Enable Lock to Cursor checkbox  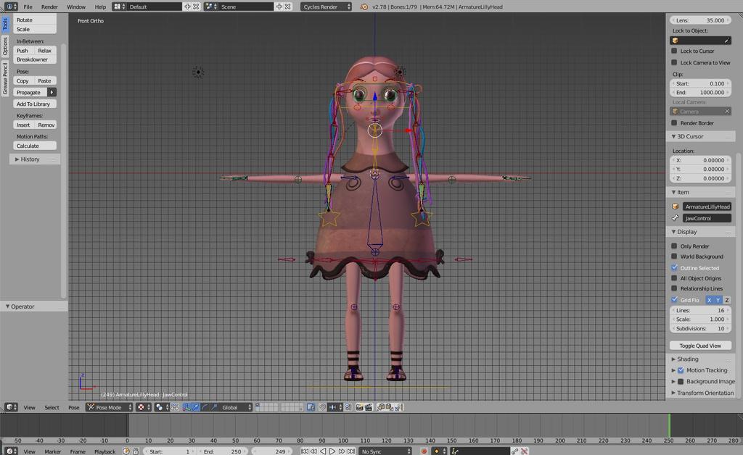(x=674, y=51)
